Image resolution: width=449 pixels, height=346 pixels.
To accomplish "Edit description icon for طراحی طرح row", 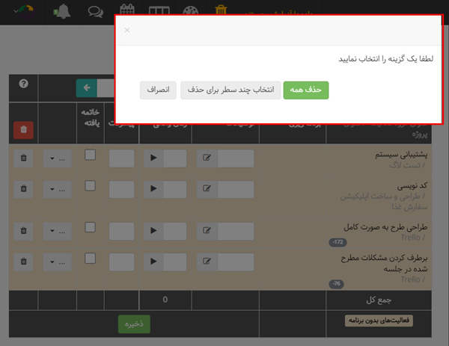I will tap(207, 231).
